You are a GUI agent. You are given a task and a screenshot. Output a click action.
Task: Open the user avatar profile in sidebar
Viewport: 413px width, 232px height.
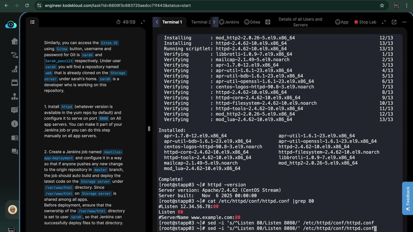click(13, 210)
